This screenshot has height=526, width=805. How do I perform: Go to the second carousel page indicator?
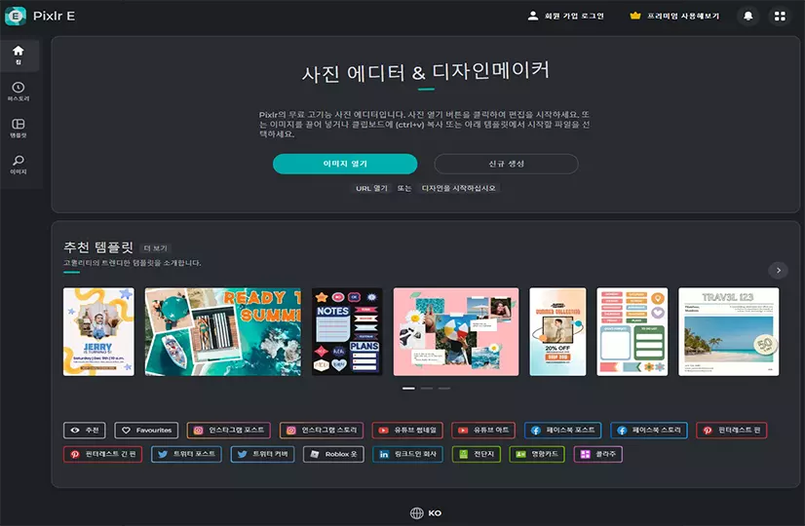pyautogui.click(x=427, y=389)
